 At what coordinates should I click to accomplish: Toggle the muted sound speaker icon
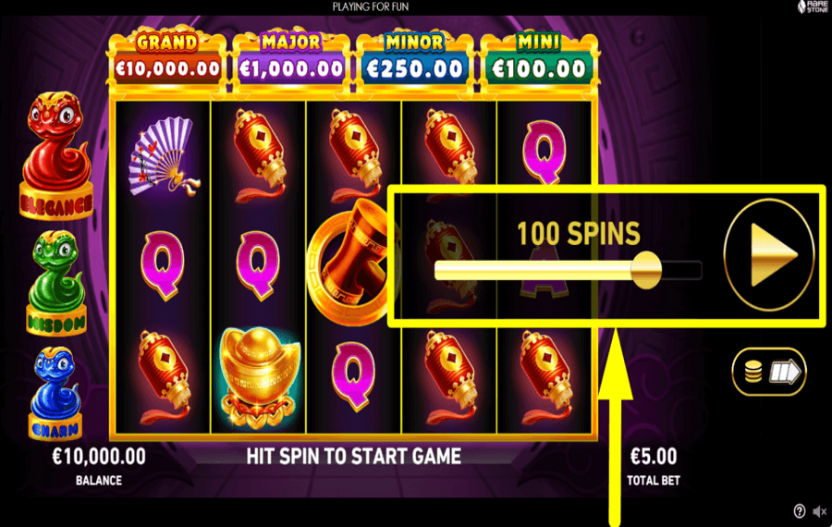(819, 511)
